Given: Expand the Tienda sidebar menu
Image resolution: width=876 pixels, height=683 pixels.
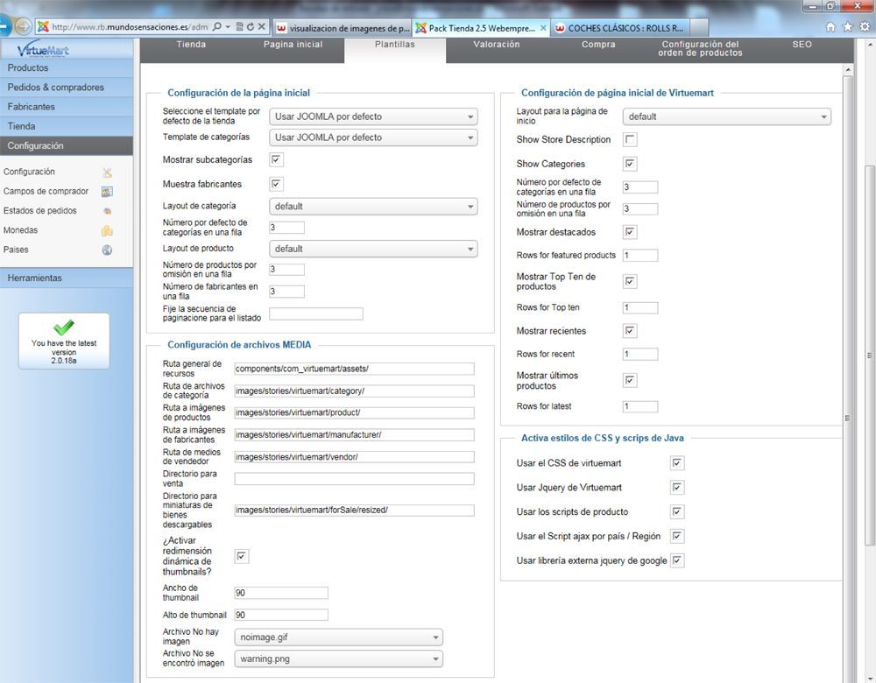Looking at the screenshot, I should (x=67, y=127).
